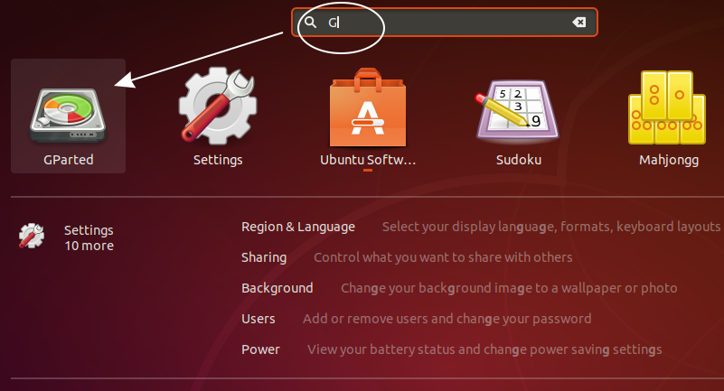Screen dimensions: 724x391
Task: Click the magnifier icon in search bar
Action: coord(311,23)
